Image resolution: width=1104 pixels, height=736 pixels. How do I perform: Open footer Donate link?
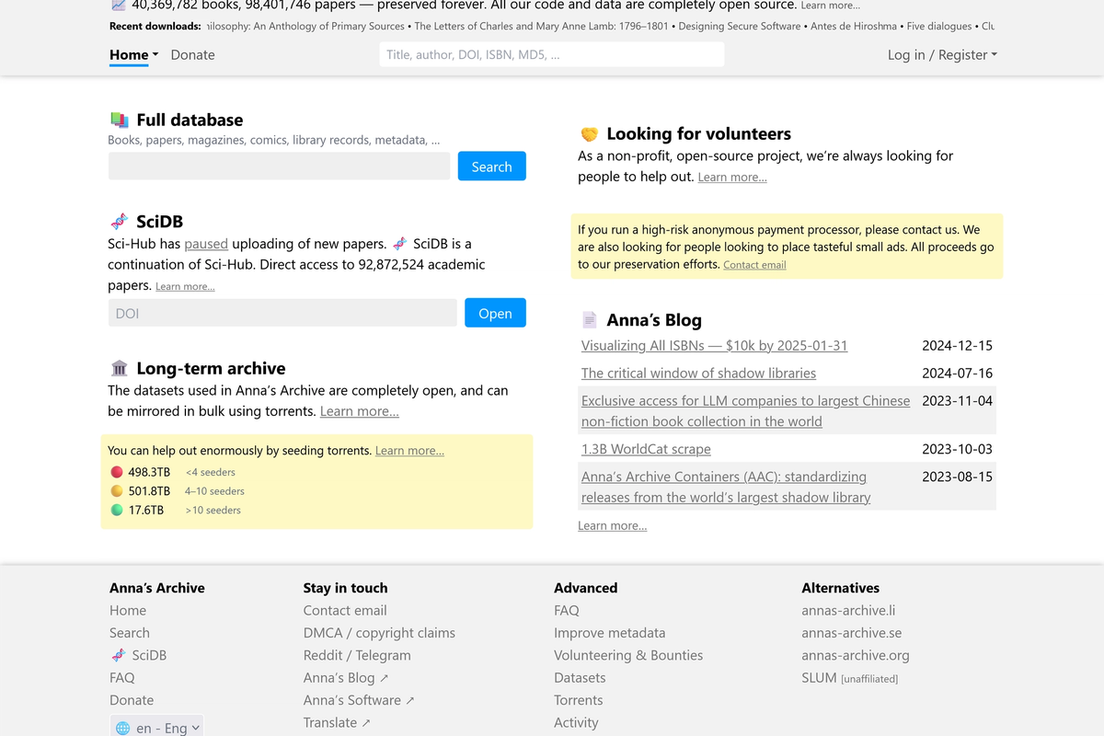pos(132,700)
